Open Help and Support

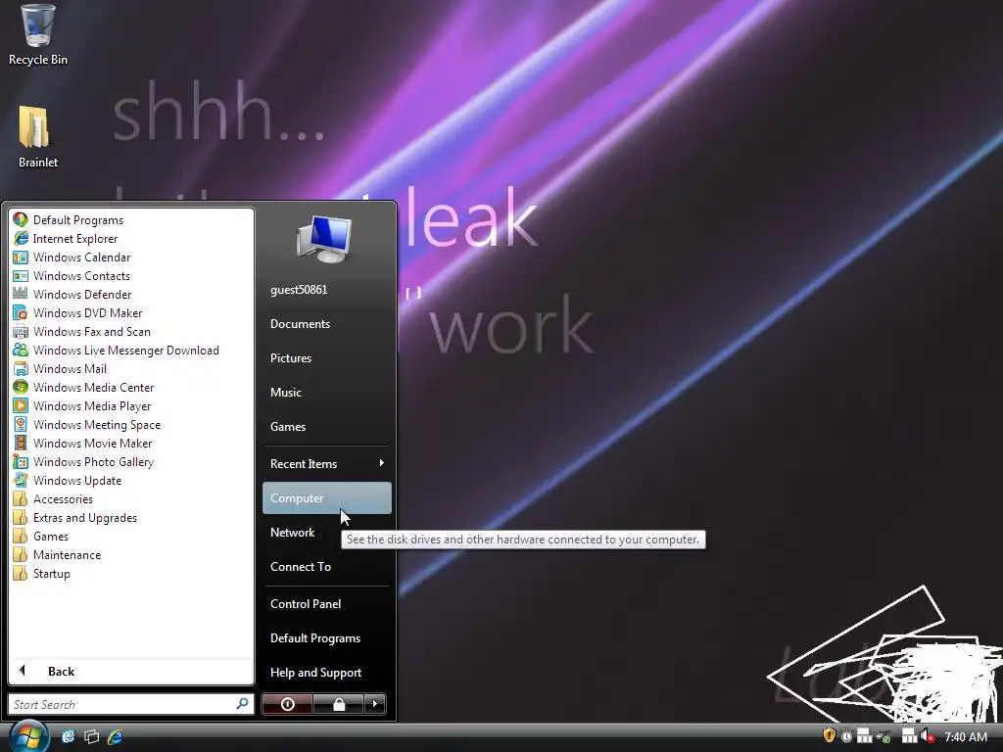(326, 672)
